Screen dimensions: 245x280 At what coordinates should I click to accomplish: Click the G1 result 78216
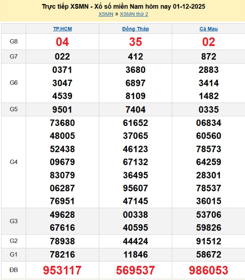(62, 254)
